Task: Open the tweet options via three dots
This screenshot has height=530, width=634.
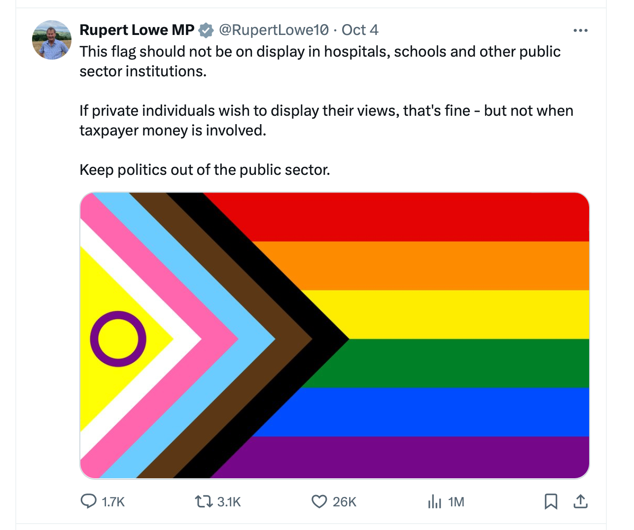Action: (581, 30)
